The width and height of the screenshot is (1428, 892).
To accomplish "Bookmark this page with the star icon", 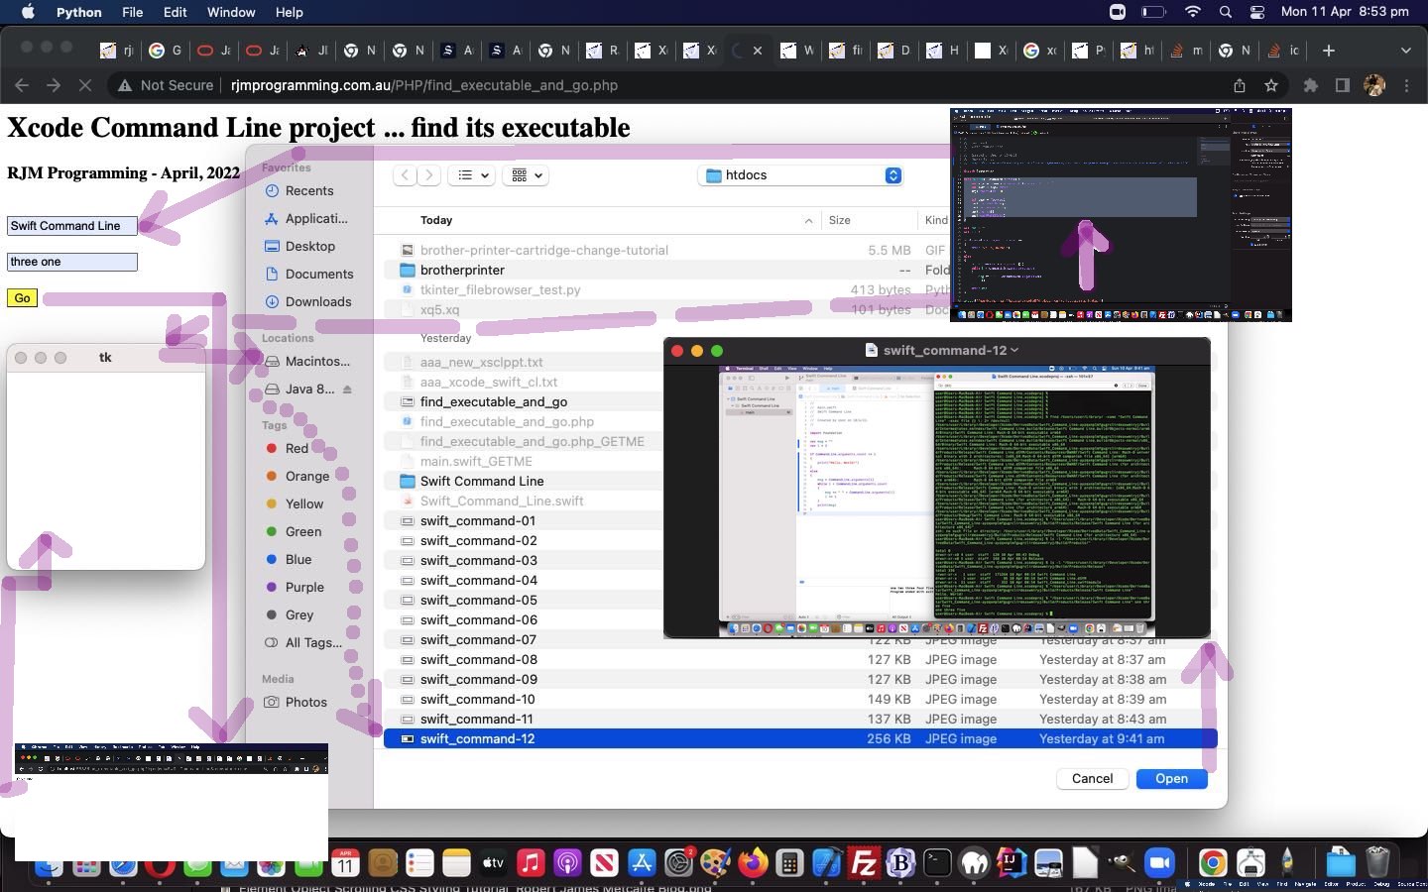I will coord(1271,85).
